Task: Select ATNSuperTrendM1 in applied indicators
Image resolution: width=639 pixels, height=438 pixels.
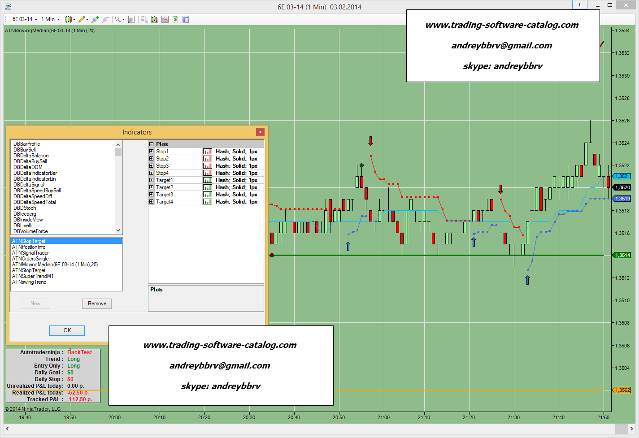Action: 33,276
